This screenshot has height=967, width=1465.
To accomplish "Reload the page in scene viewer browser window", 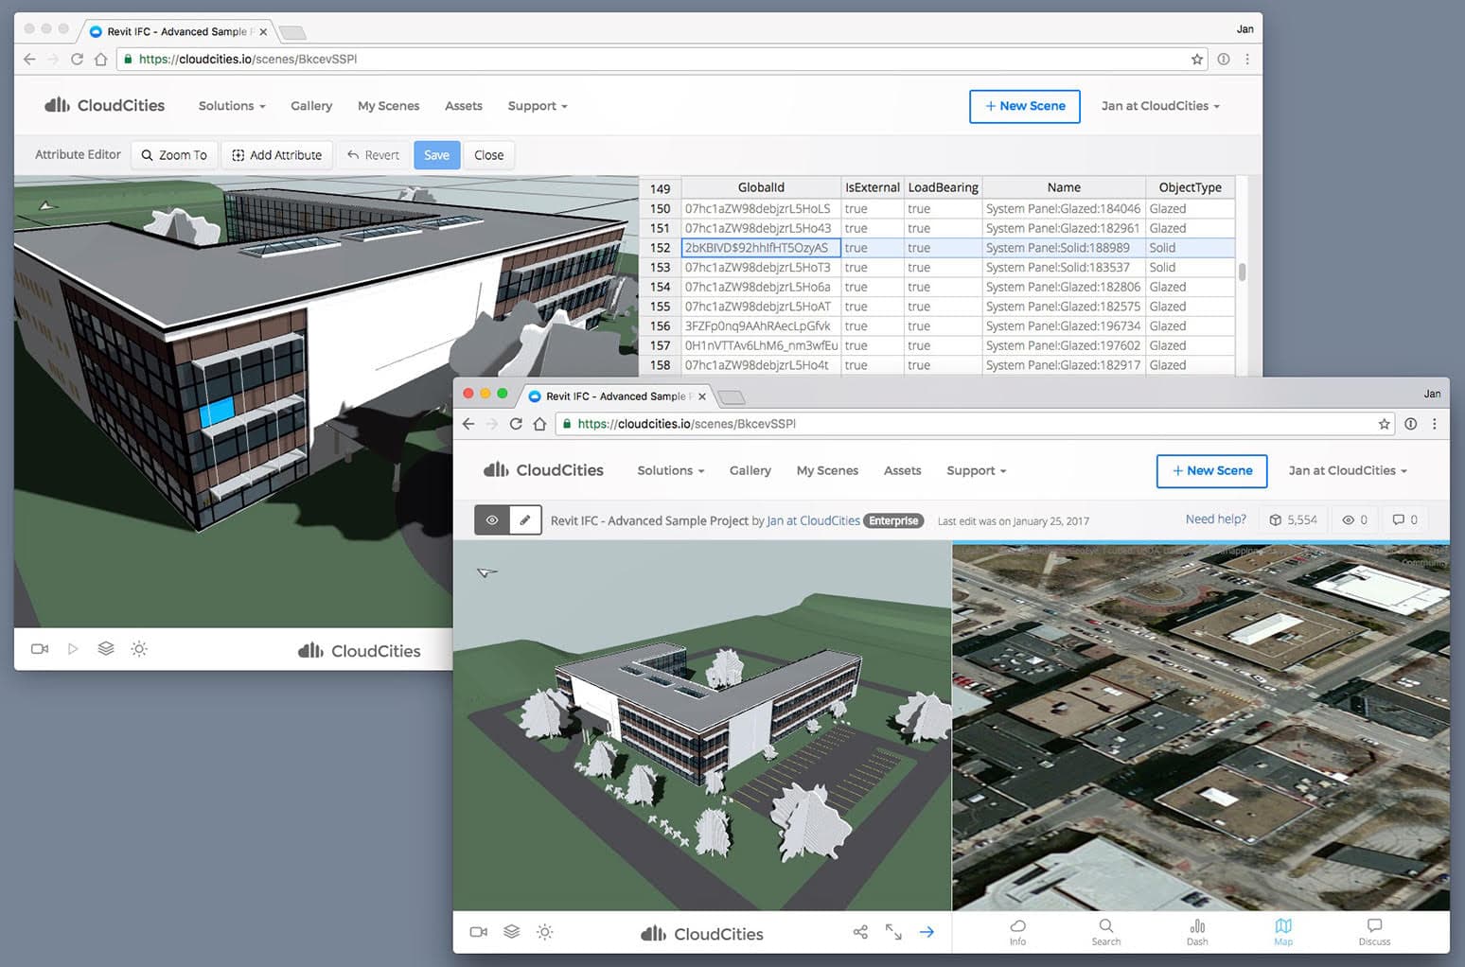I will tap(516, 424).
